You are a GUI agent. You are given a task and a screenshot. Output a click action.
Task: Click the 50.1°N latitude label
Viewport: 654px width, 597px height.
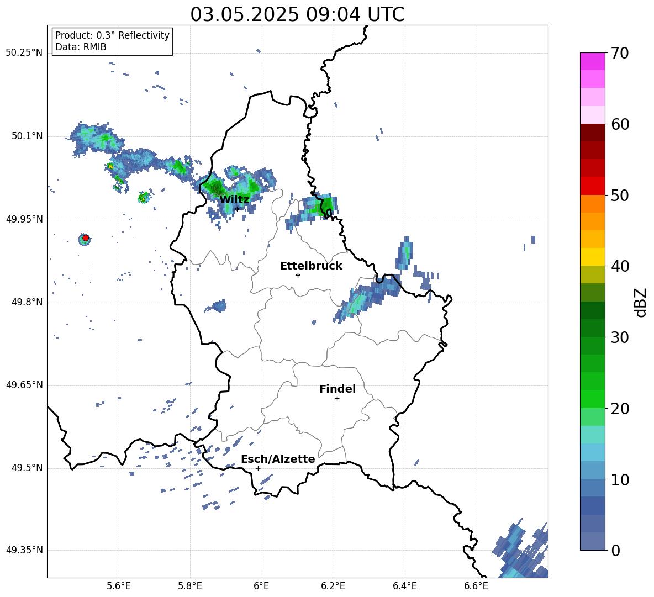click(x=27, y=136)
